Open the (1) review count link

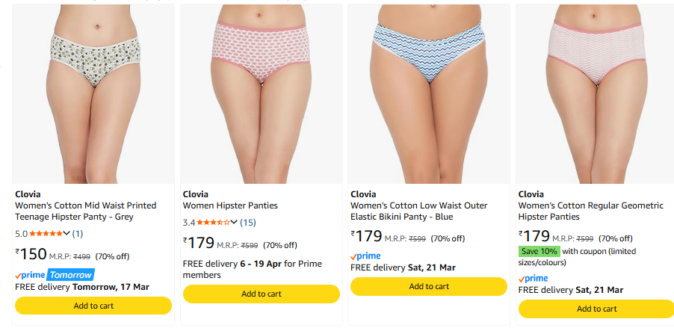[78, 234]
